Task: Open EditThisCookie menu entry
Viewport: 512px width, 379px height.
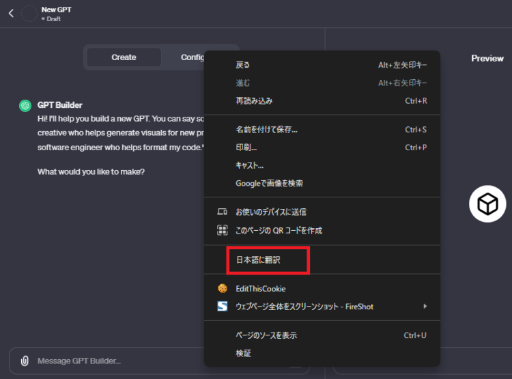Action: pos(322,288)
